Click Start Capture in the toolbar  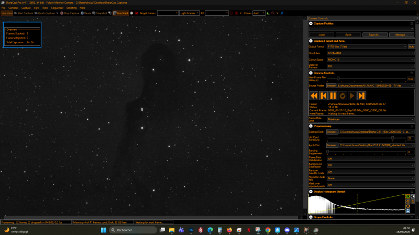(x=23, y=13)
